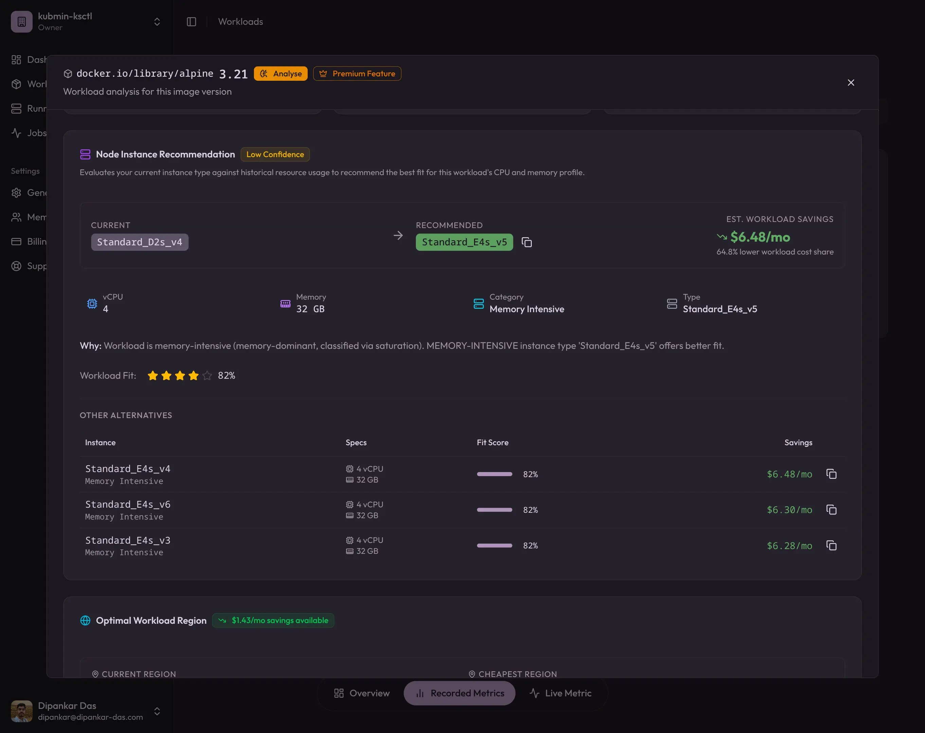Viewport: 925px width, 733px height.
Task: Open General settings via the gear icon
Action: pos(17,193)
